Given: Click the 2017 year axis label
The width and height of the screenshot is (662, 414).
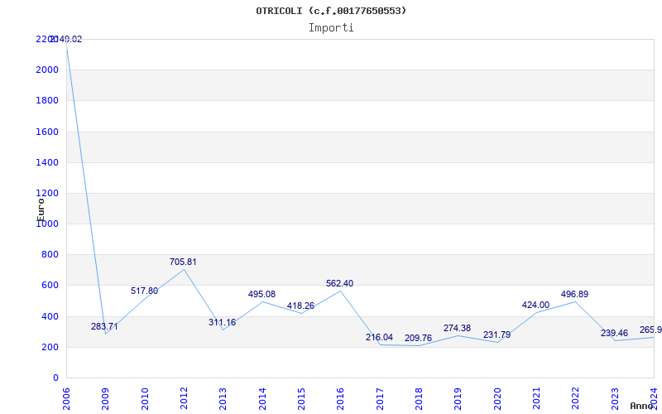Looking at the screenshot, I should [380, 399].
